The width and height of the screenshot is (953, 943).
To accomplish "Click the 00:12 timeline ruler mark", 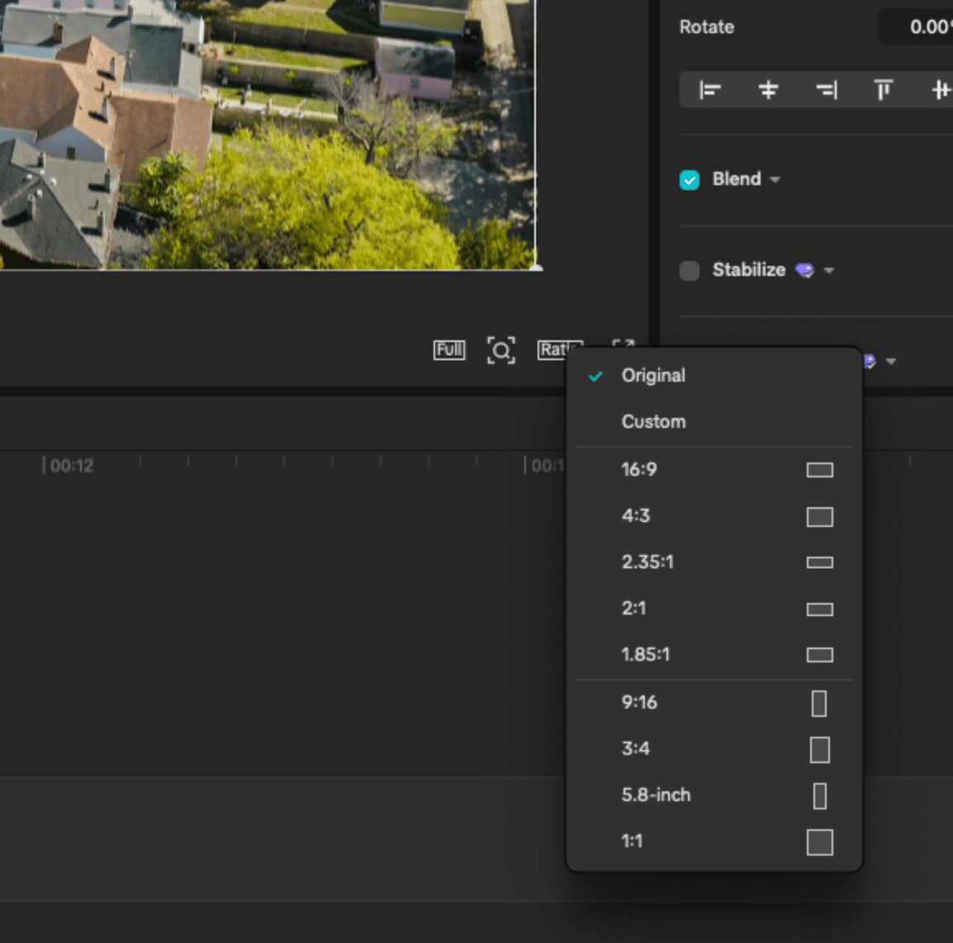I will (x=71, y=466).
